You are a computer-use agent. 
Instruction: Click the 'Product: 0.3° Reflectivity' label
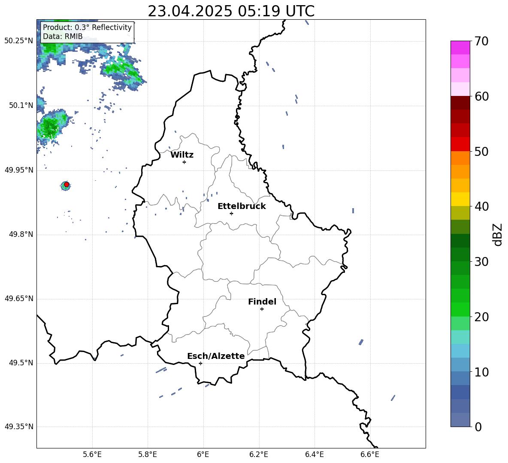(x=87, y=27)
